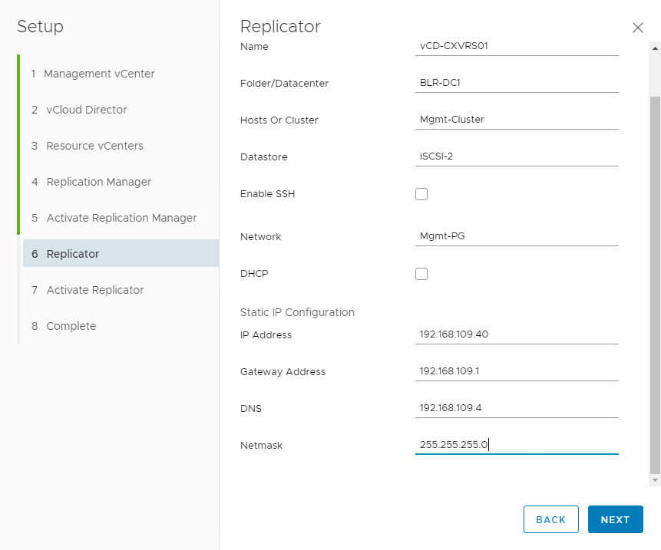Click the NEXT button
The height and width of the screenshot is (550, 661).
point(615,519)
